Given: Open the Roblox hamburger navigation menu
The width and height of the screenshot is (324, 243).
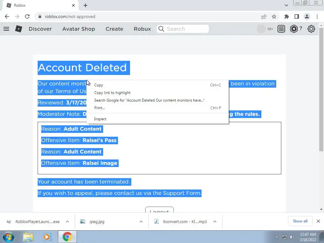Looking at the screenshot, I should tap(6, 29).
